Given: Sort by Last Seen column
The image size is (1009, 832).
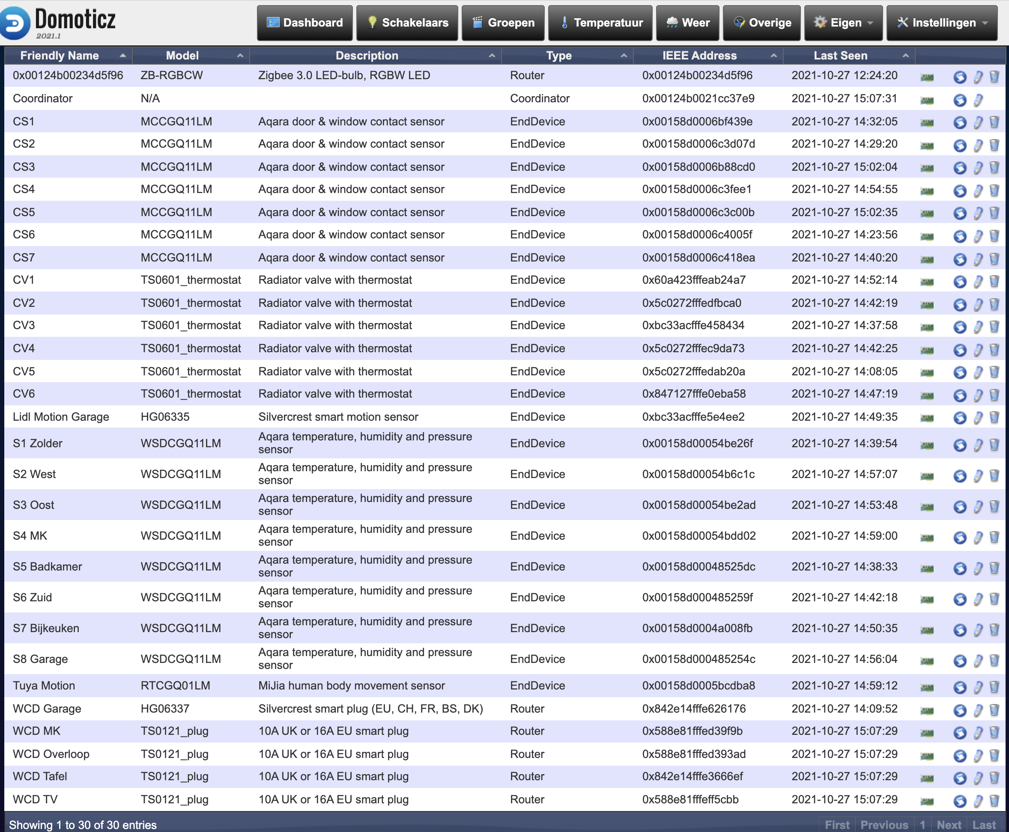Looking at the screenshot, I should click(849, 56).
